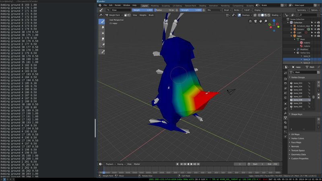
Task: Toggle Armature_object selectability arrow
Action: [312, 26]
